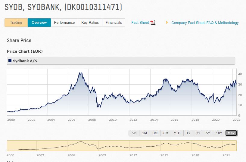Open the Financials tab
This screenshot has width=246, height=162.
point(114,23)
